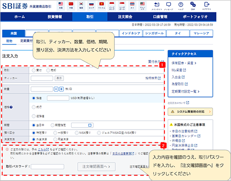Image resolution: width=231 pixels, height=181 pixels.
Task: Open the 注文照会 menu
Action: pyautogui.click(x=125, y=17)
